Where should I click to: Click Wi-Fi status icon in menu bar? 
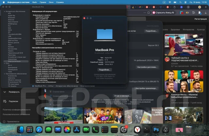tap(170, 2)
